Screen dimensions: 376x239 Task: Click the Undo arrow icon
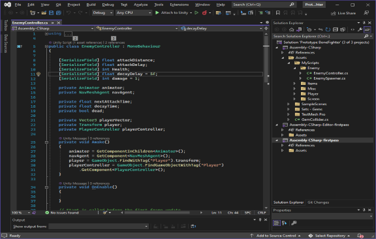pos(69,12)
